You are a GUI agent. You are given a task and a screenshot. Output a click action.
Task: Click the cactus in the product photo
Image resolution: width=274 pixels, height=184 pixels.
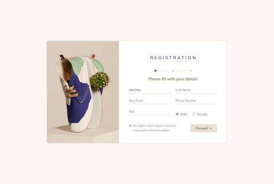tap(100, 80)
